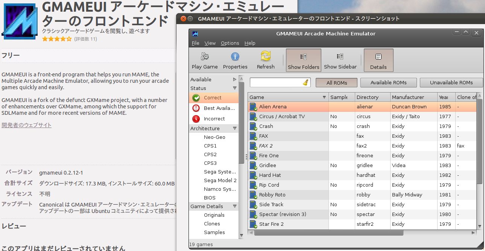Show only Available ROMs
The width and height of the screenshot is (485, 251).
click(x=389, y=83)
